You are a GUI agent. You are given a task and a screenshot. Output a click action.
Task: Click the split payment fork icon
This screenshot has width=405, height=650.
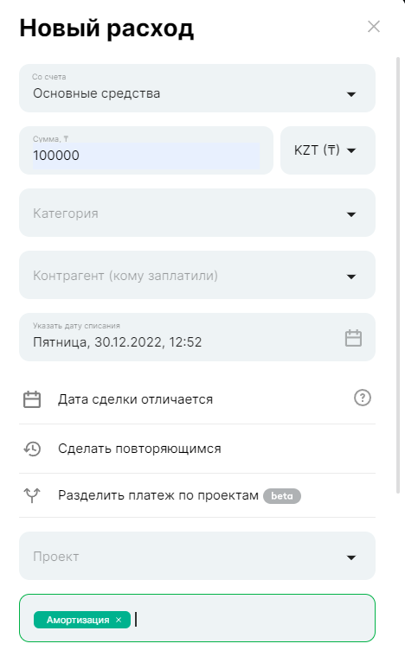[32, 495]
